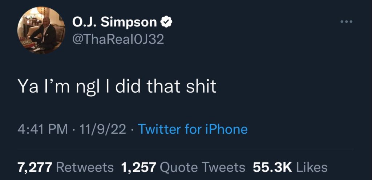Click the 1,257 quote tweet number
The height and width of the screenshot is (180, 372).
[138, 167]
